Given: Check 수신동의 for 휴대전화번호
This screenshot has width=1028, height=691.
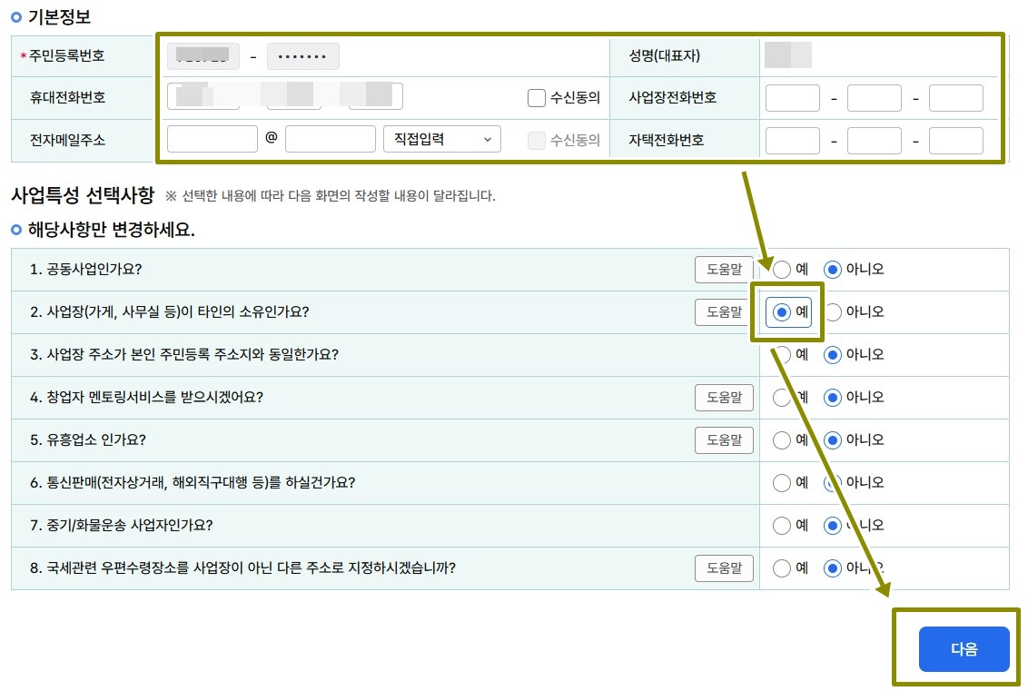Looking at the screenshot, I should click(537, 98).
